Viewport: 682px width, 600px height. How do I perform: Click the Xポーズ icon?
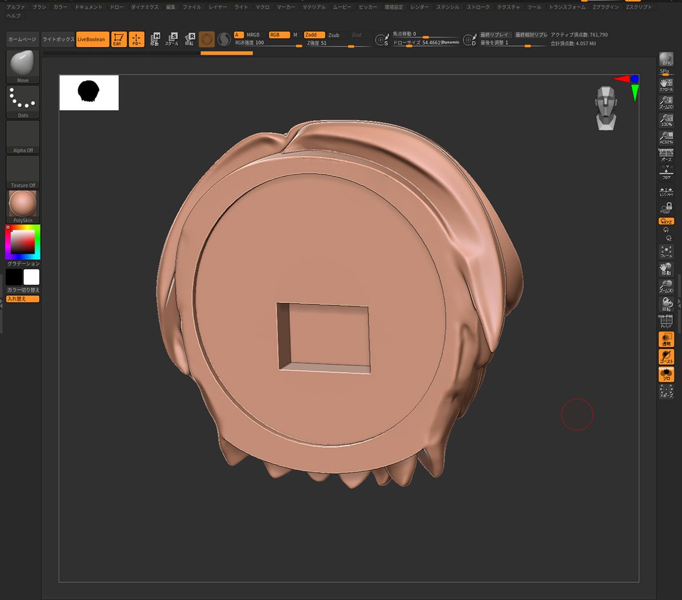coord(666,392)
